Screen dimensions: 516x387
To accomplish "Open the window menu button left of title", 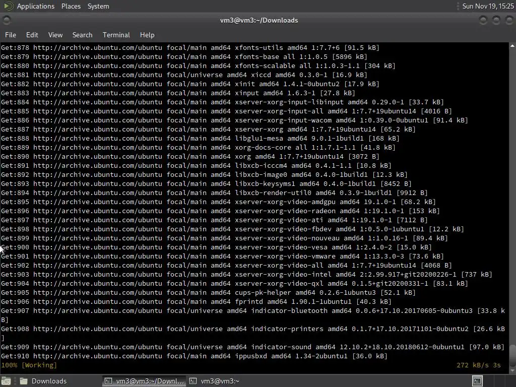I will (6, 20).
